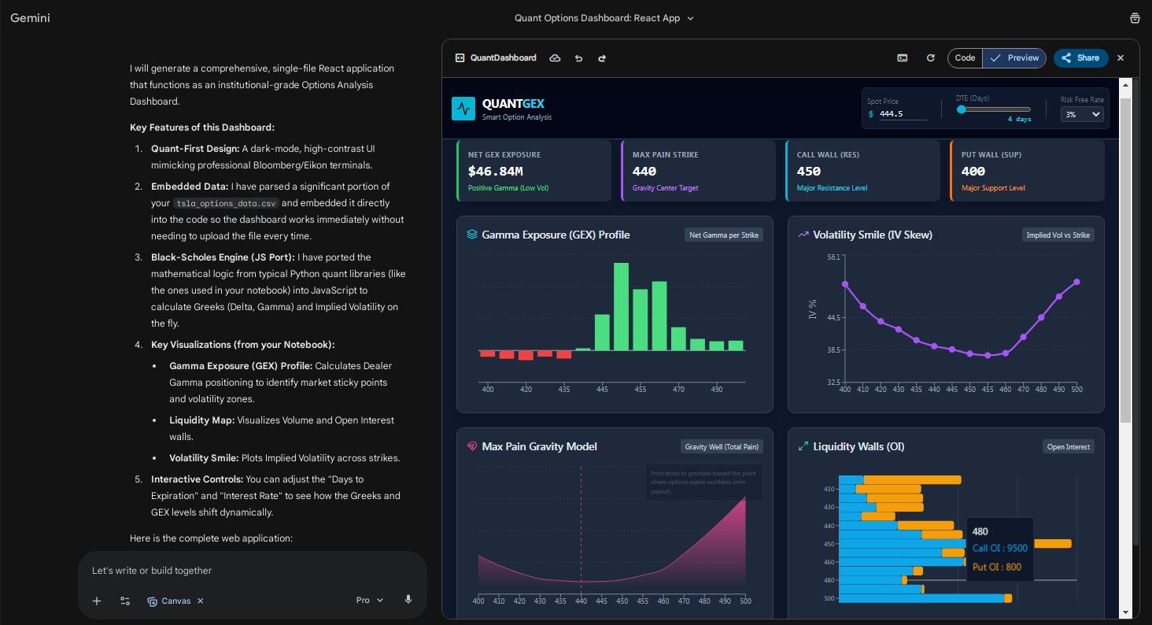Open the tools settings sliders icon
The image size is (1152, 625).
pos(125,601)
